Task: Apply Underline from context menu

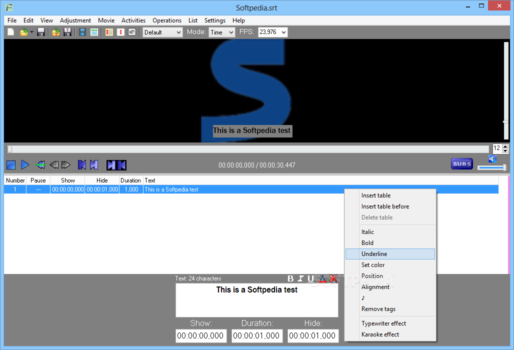Action: 390,254
